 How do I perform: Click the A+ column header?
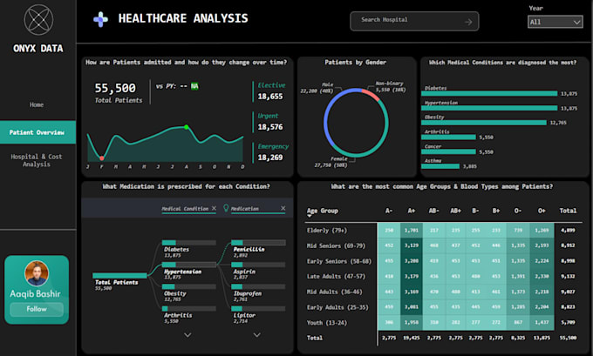click(412, 211)
